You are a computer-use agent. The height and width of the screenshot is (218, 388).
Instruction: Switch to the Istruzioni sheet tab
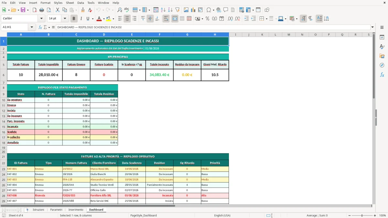tap(38, 210)
